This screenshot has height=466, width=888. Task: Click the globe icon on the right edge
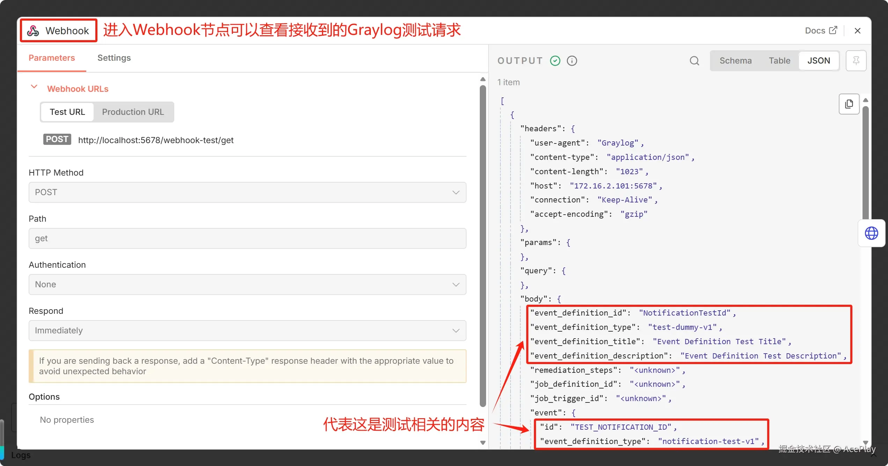872,233
